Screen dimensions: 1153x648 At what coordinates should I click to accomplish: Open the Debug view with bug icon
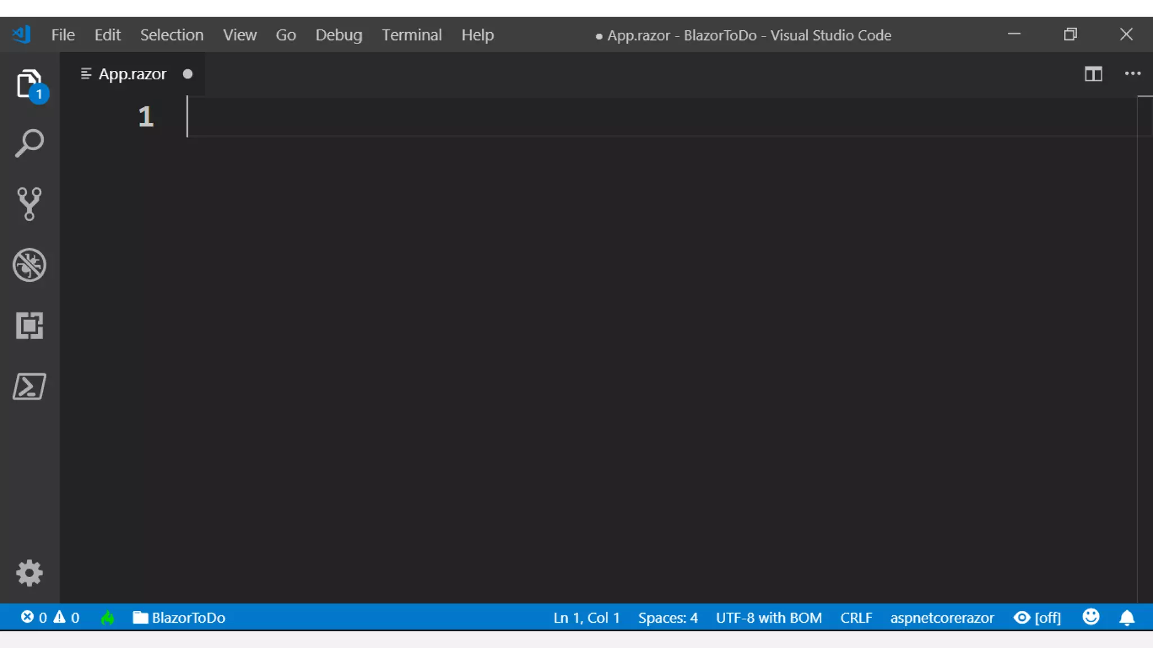tap(29, 265)
